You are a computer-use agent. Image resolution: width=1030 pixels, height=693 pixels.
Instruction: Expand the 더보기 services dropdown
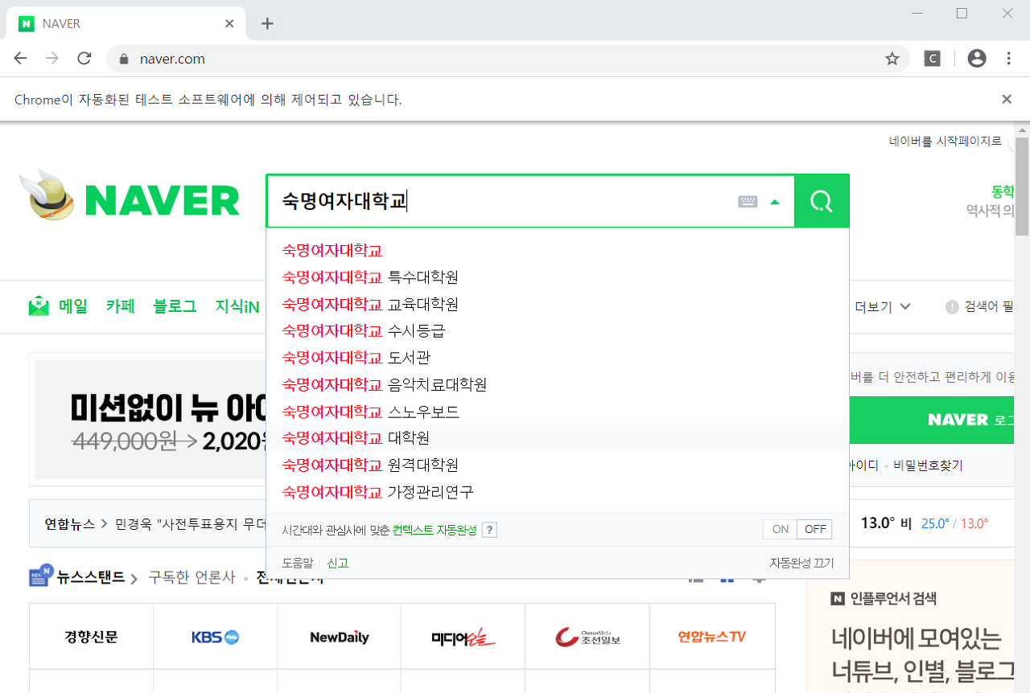point(883,306)
